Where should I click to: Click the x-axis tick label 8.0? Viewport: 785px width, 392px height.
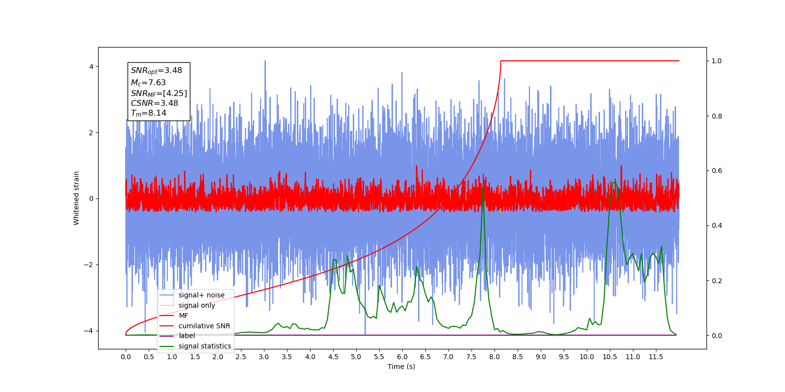tap(495, 357)
